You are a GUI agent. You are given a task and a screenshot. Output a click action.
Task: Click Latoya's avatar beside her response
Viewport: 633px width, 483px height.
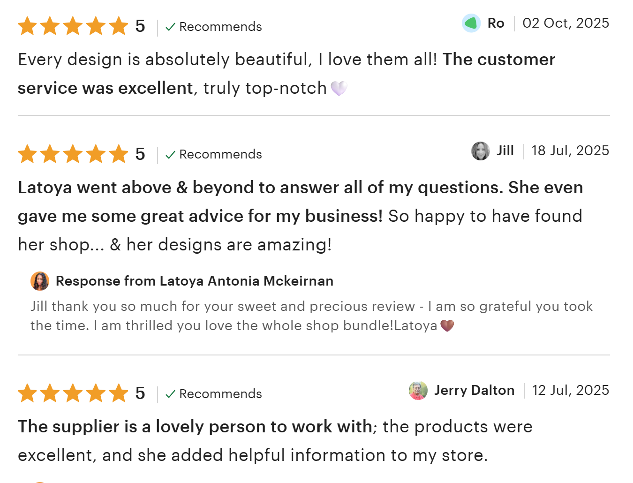click(x=40, y=281)
